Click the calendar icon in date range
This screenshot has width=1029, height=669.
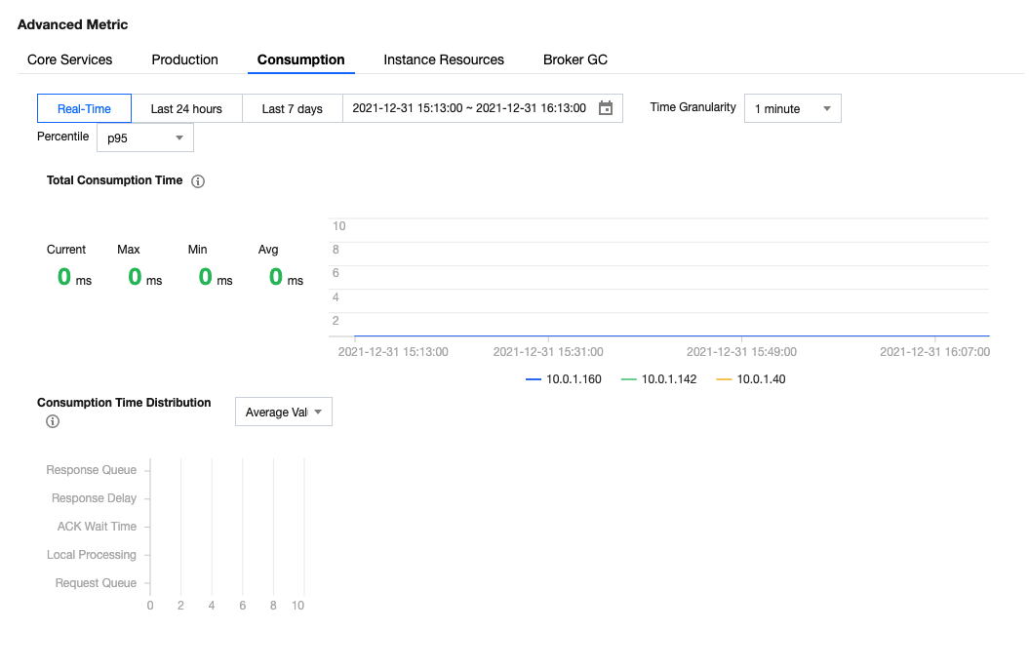(x=605, y=108)
